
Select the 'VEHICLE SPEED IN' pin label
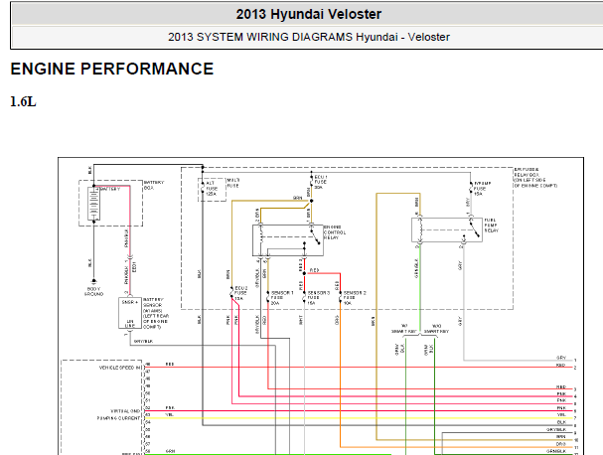point(120,368)
